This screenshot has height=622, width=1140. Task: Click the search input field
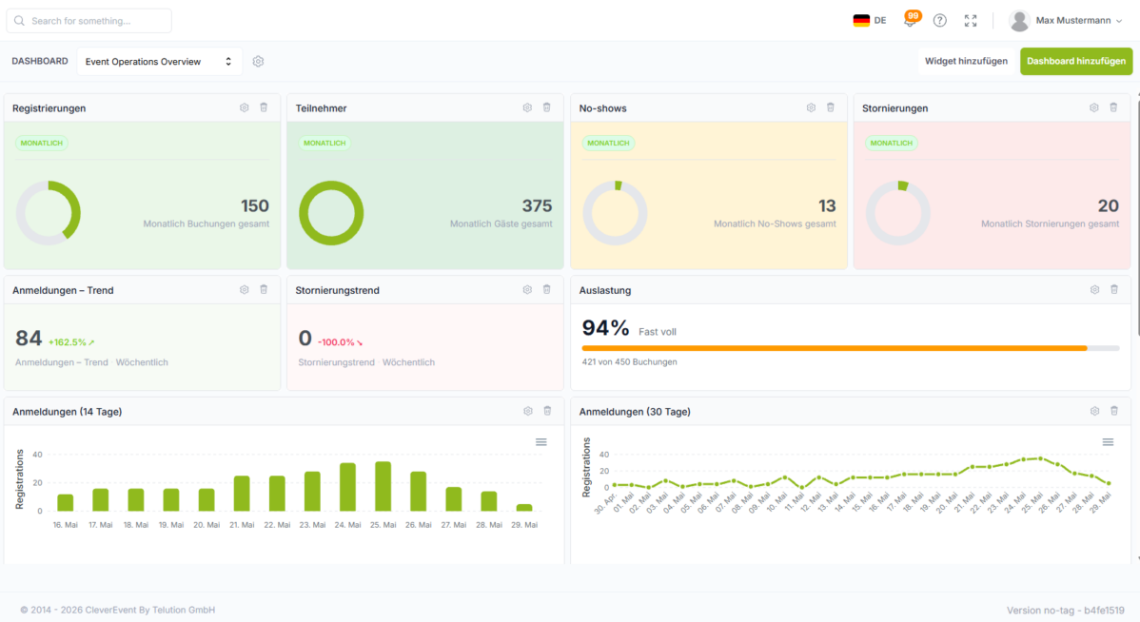[88, 20]
